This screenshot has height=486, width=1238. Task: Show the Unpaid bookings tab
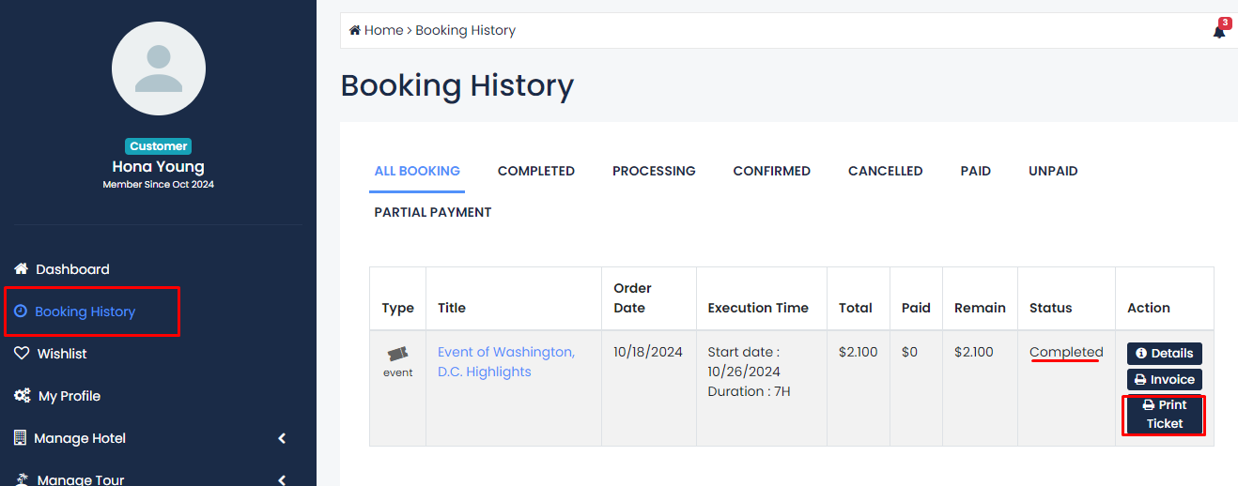click(x=1053, y=171)
